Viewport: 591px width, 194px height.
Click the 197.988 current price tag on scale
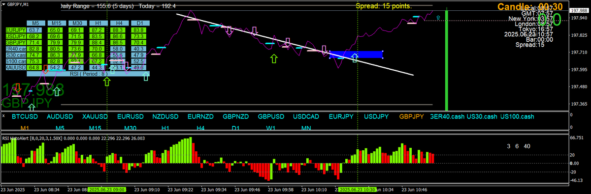pos(580,11)
